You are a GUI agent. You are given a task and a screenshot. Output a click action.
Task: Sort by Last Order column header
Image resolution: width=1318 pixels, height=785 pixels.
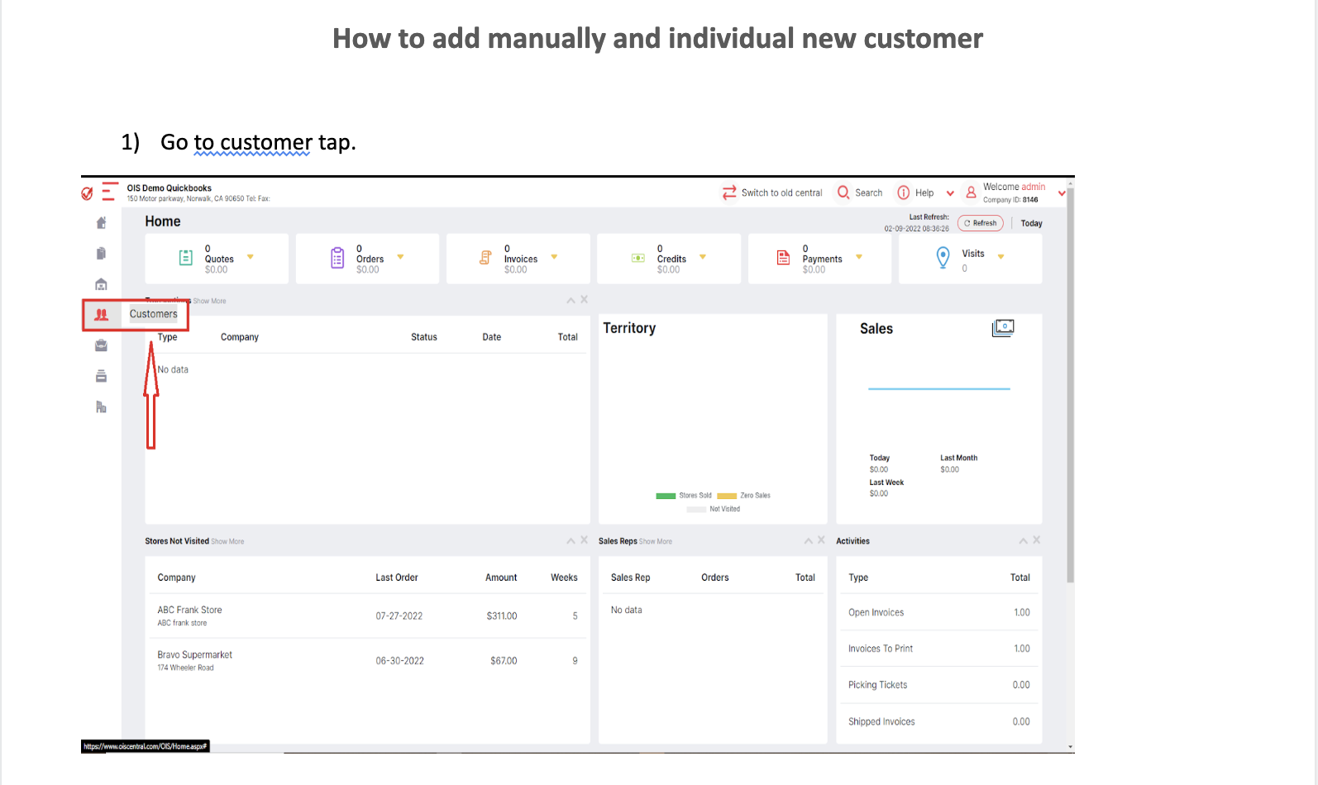(397, 578)
